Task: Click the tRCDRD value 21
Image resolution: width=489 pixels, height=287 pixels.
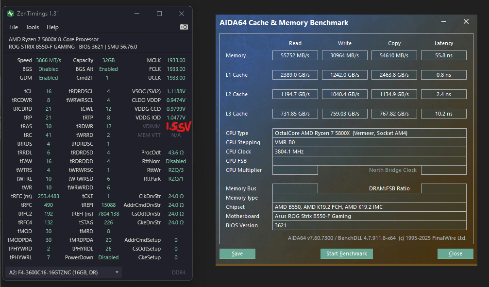Action: (x=49, y=109)
